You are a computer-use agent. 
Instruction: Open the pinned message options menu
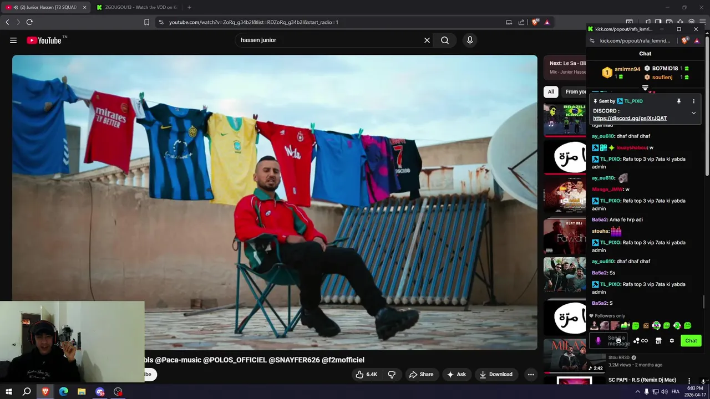point(693,101)
